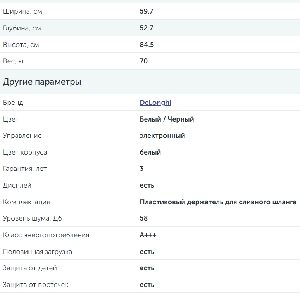The image size is (300, 299).
Task: Click the weight value 70
Action: [143, 61]
